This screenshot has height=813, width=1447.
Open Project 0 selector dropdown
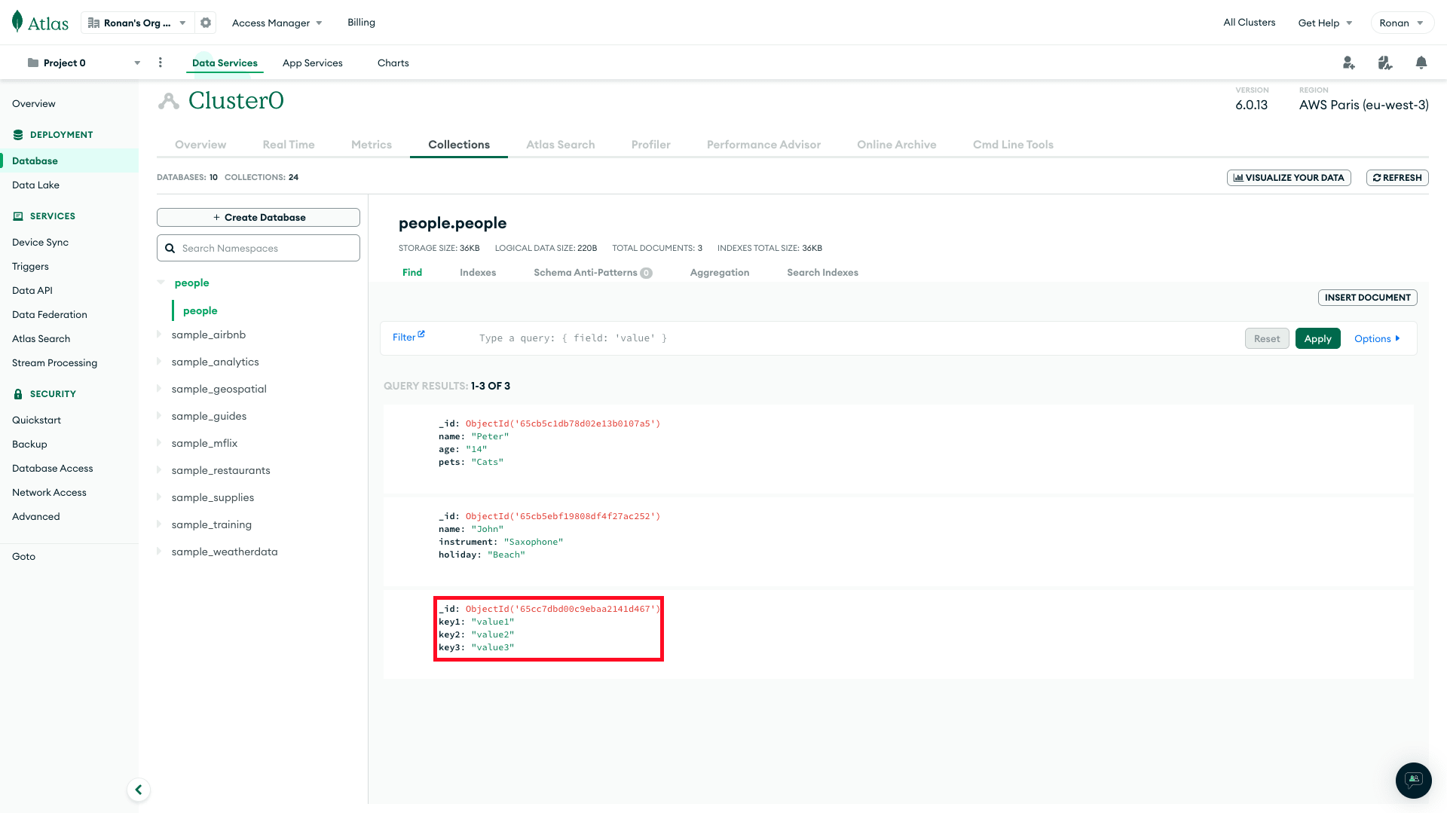click(x=83, y=63)
